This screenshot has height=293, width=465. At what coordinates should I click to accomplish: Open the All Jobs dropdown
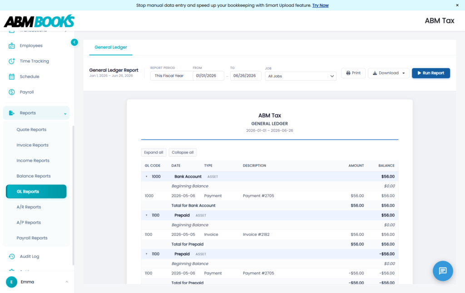[x=301, y=76]
